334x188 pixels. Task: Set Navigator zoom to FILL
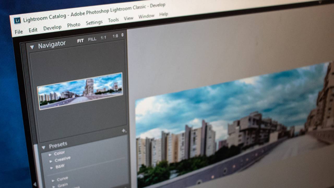92,39
